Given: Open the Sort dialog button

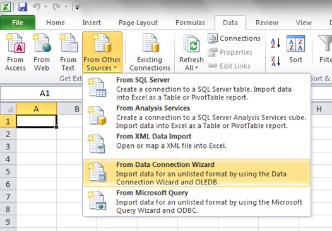Looking at the screenshot, I should click(x=295, y=49).
